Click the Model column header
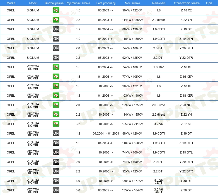 pyautogui.click(x=33, y=3)
